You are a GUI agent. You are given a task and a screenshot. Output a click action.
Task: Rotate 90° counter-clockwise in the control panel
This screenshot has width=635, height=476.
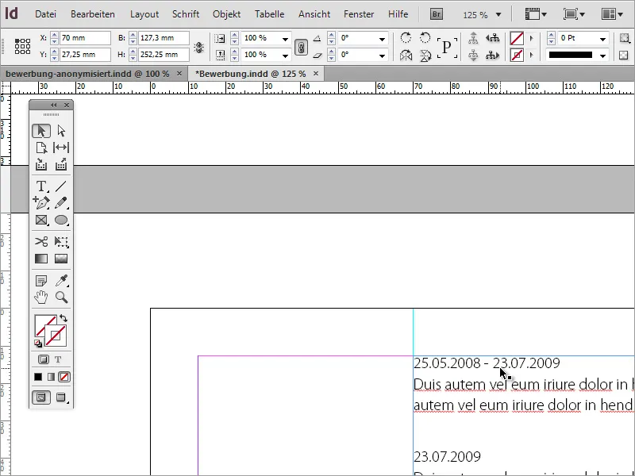tap(425, 38)
